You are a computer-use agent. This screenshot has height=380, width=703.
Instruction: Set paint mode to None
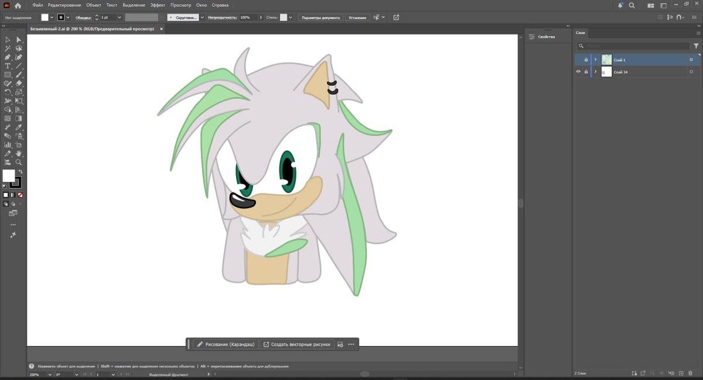coord(20,195)
